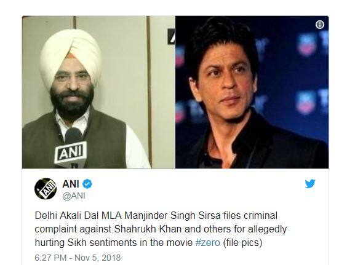This screenshot has width=347, height=265.
Task: Click "Shahrukh Khan" in tweet text
Action: (148, 229)
